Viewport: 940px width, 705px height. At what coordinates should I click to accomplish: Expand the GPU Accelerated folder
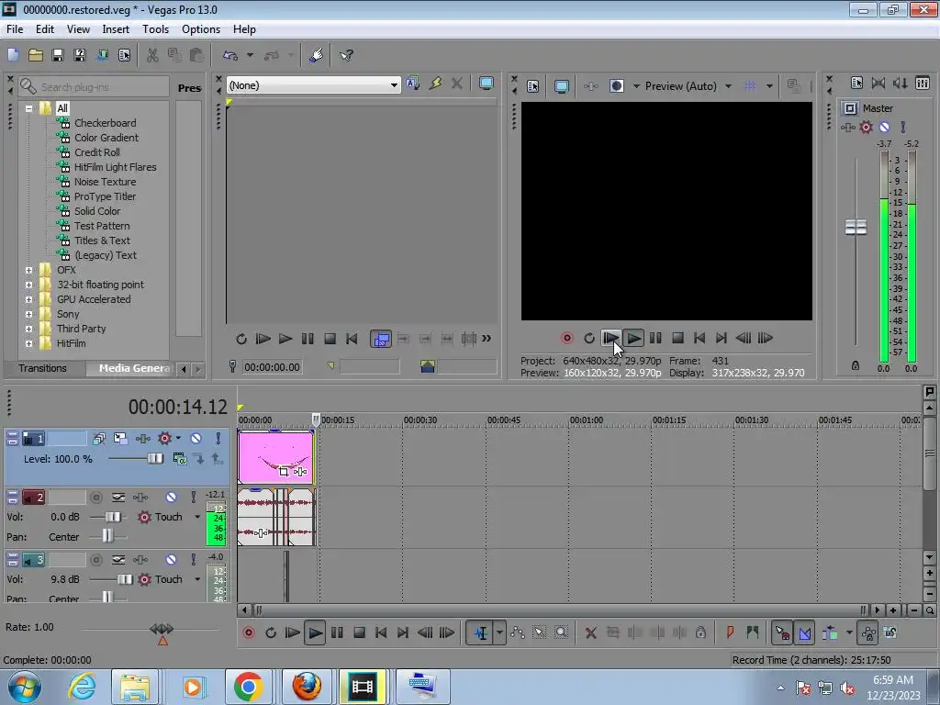click(x=28, y=300)
